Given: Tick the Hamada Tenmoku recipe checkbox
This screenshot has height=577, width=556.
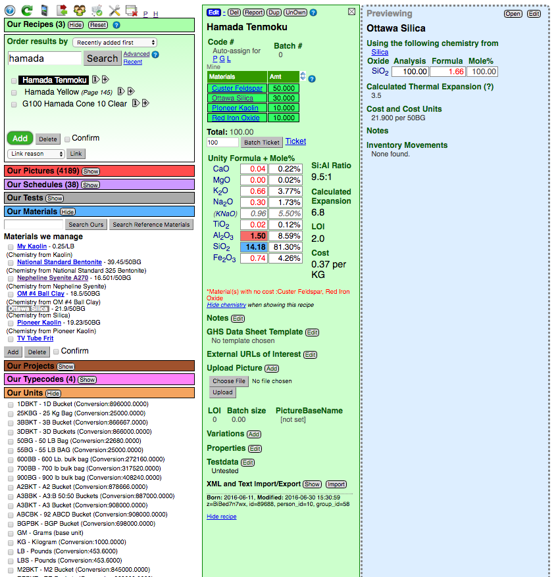Looking at the screenshot, I should 14,81.
